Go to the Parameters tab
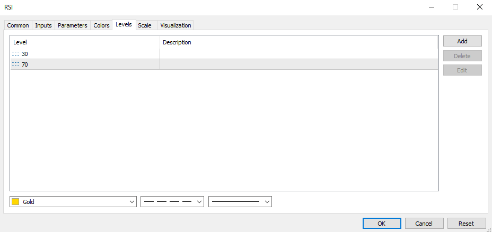492x232 pixels. coord(73,25)
